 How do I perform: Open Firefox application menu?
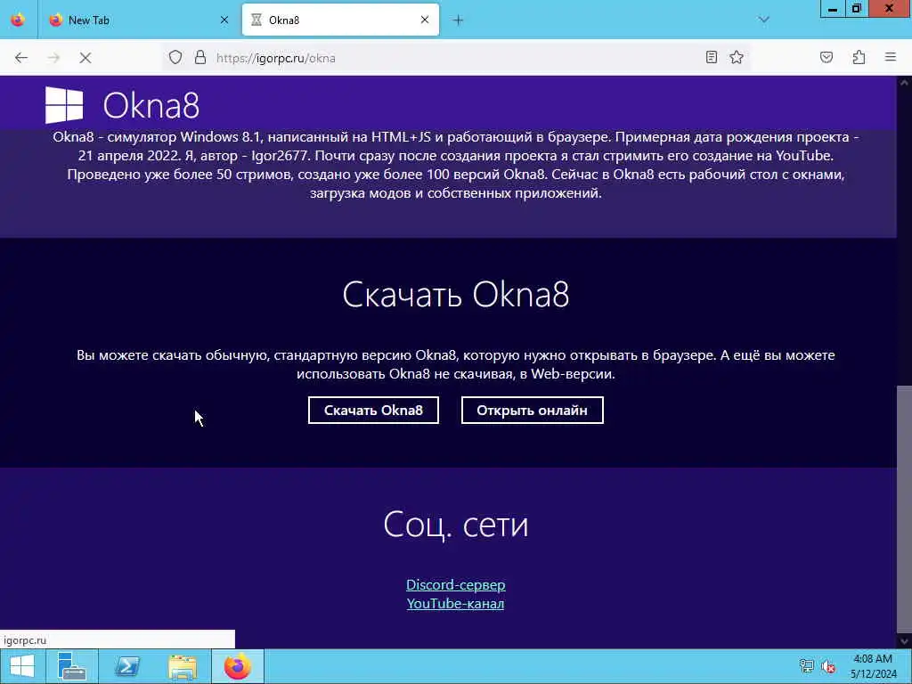click(891, 57)
